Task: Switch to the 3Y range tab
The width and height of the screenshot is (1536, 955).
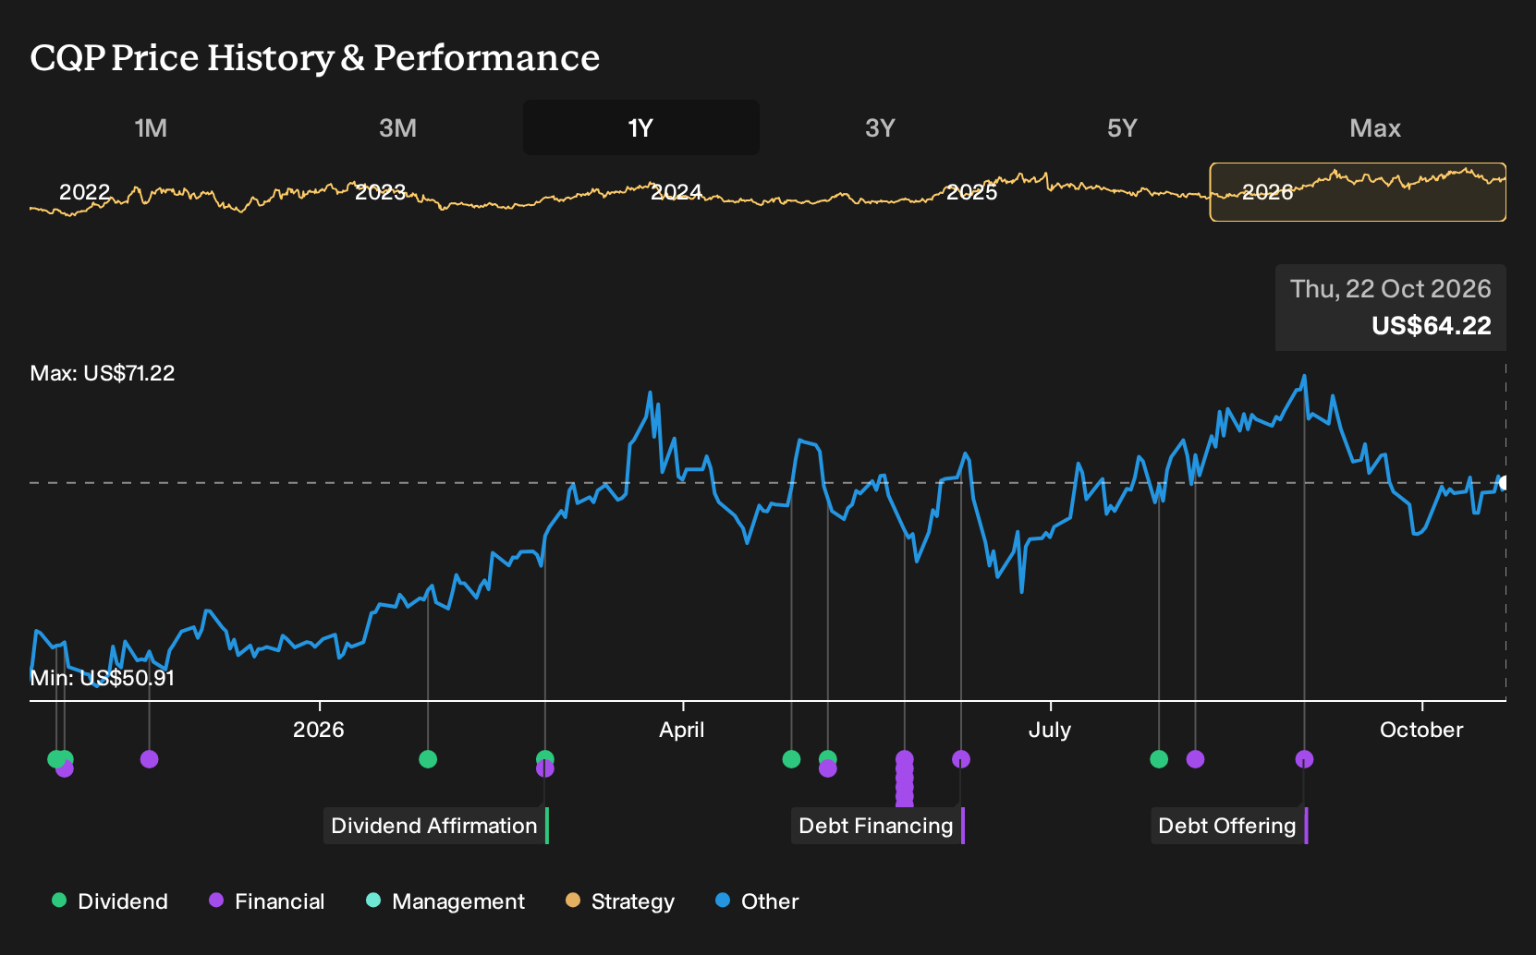Action: (880, 127)
